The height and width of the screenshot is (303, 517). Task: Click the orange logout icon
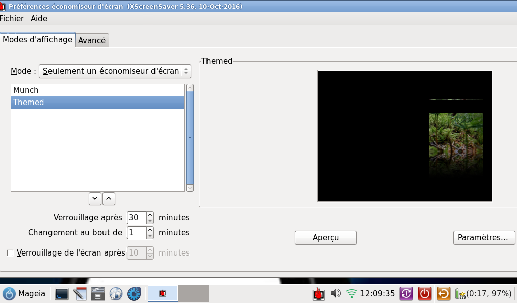[443, 293]
